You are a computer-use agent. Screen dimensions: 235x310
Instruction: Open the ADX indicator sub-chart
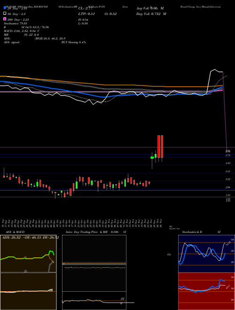pyautogui.click(x=28, y=254)
